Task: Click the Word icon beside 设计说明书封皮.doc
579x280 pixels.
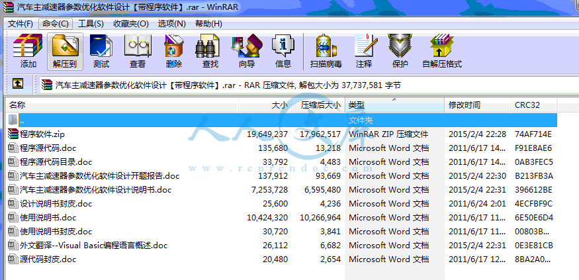Action: [x=13, y=203]
